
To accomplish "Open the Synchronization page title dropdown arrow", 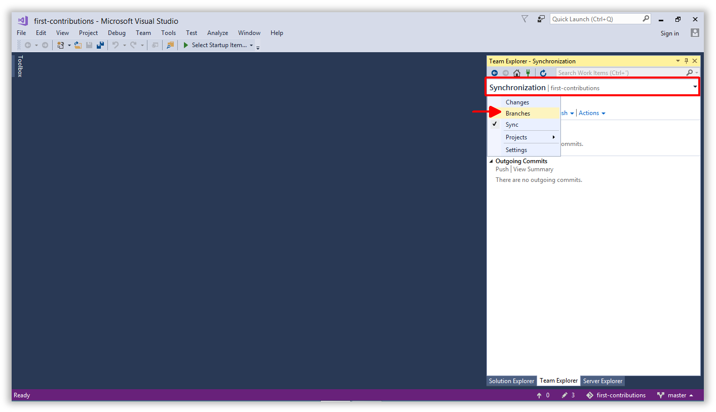I will pos(695,87).
